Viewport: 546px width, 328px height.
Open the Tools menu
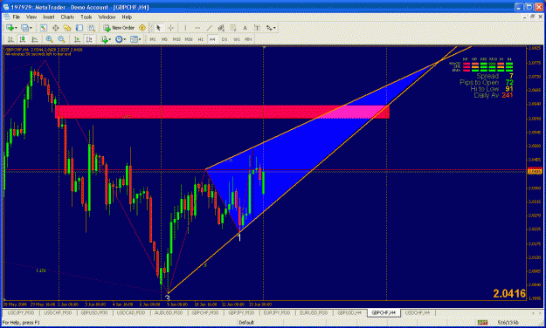(x=86, y=17)
